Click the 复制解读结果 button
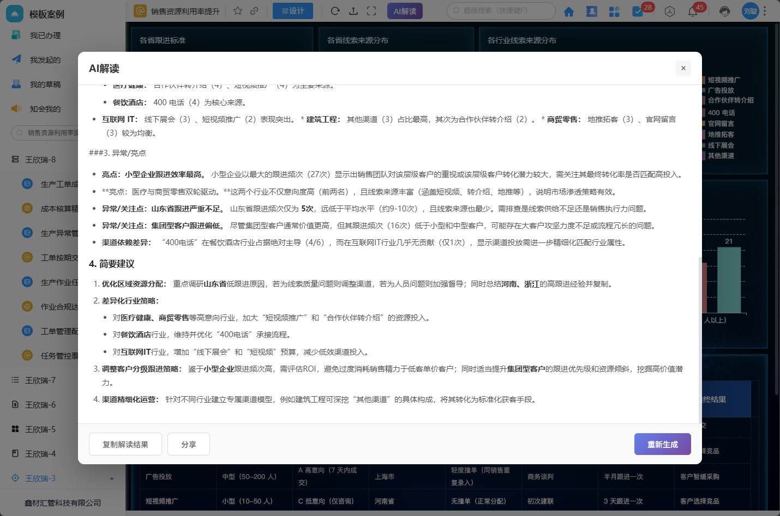Screen dimensions: 780x516 pyautogui.click(x=125, y=444)
